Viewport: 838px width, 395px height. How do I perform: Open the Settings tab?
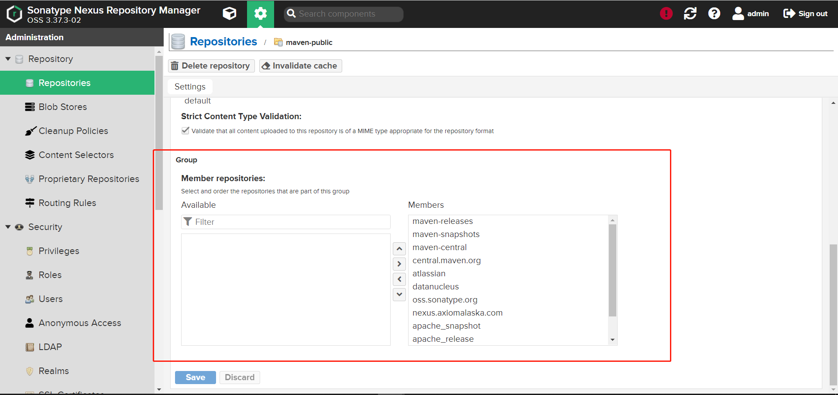pyautogui.click(x=190, y=86)
